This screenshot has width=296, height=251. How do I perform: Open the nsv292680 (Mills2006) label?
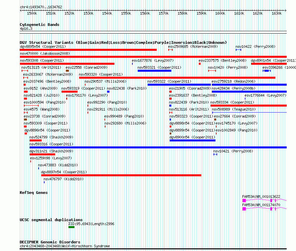125,123
